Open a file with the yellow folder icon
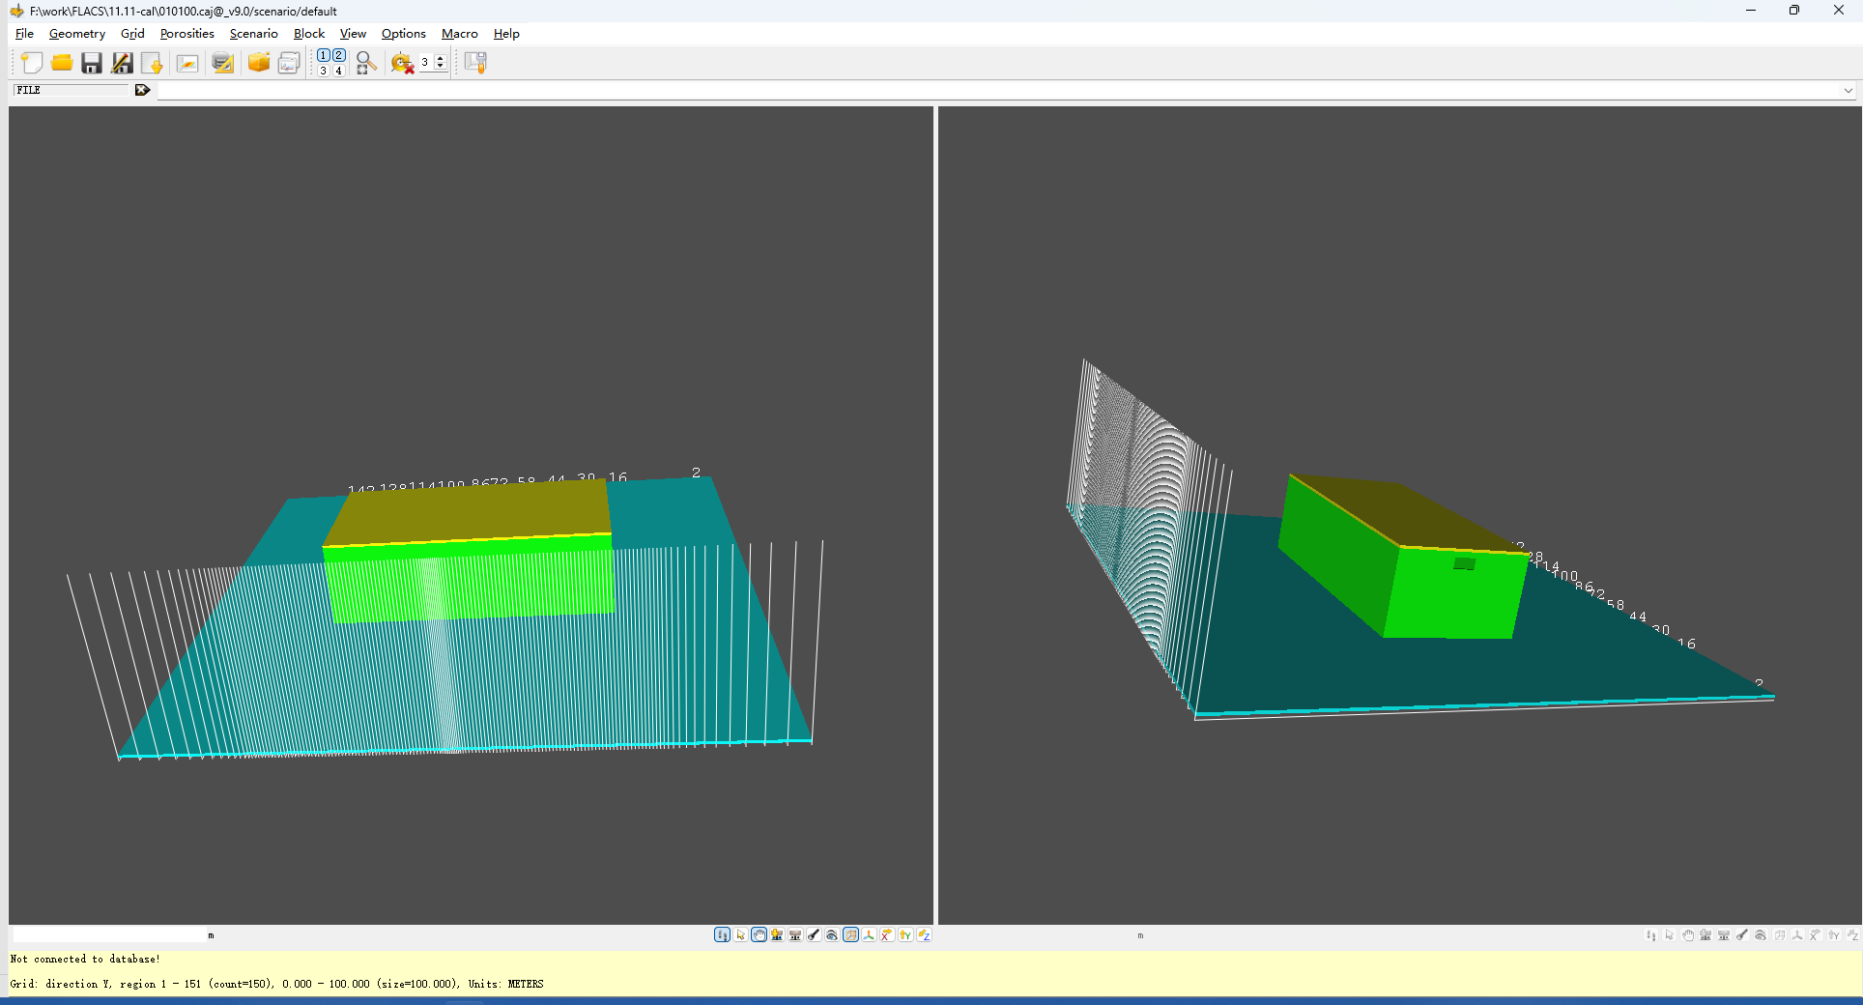 coord(62,63)
